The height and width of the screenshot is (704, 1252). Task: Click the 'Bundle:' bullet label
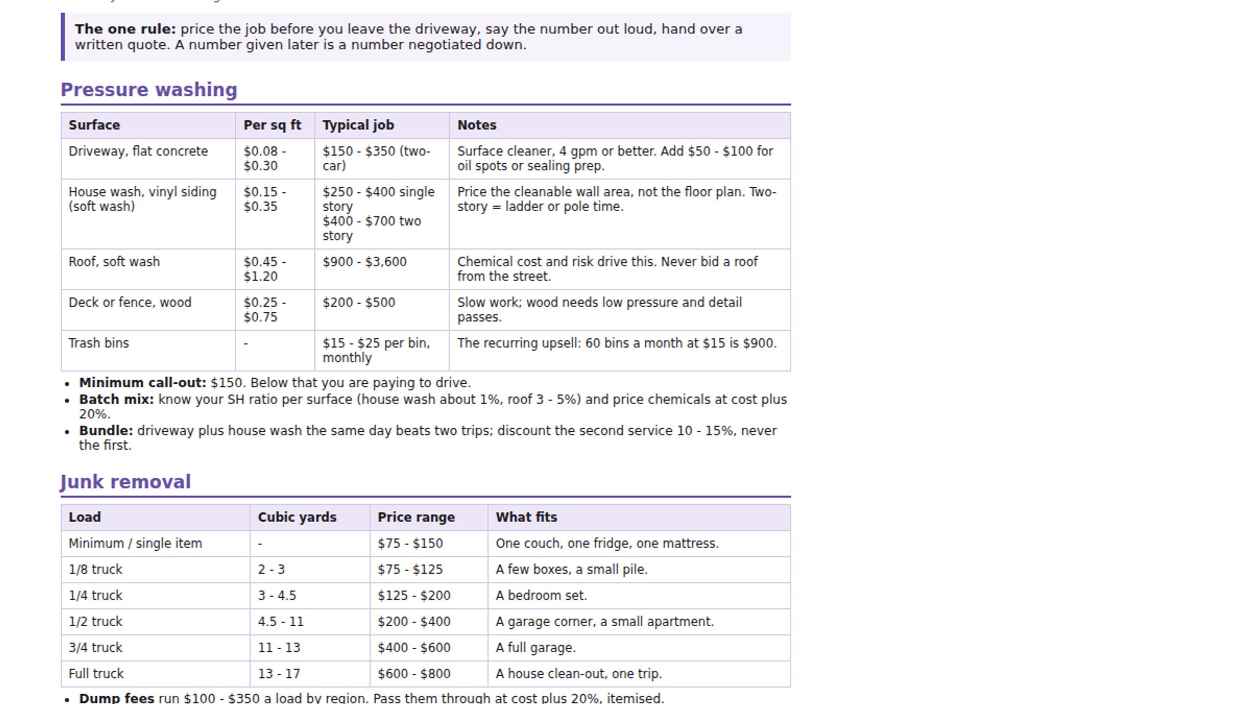tap(106, 431)
